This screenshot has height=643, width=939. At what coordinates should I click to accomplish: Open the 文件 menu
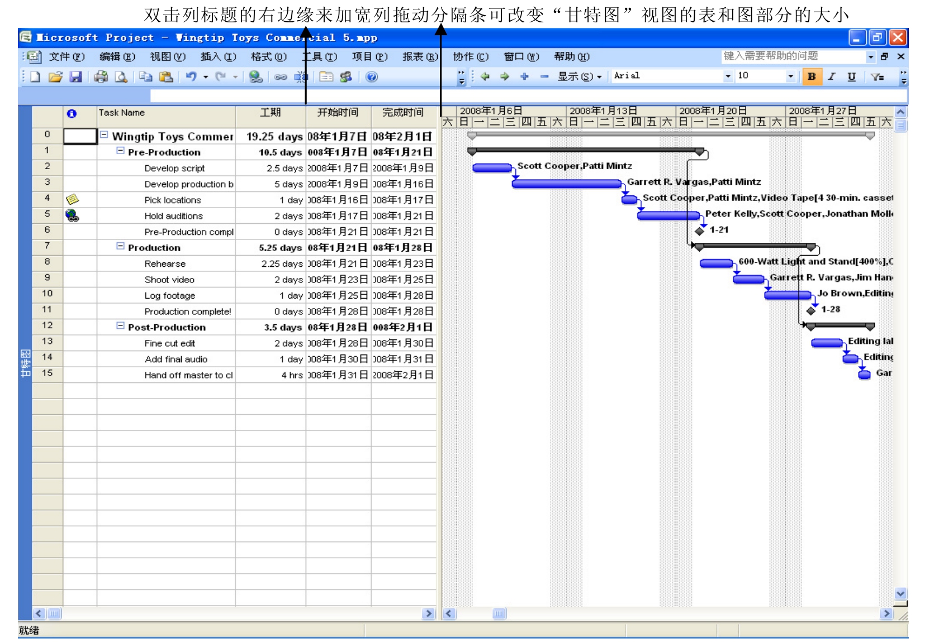(67, 56)
